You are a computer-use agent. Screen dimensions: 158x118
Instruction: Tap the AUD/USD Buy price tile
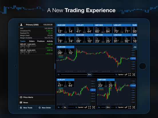tap(70, 30)
